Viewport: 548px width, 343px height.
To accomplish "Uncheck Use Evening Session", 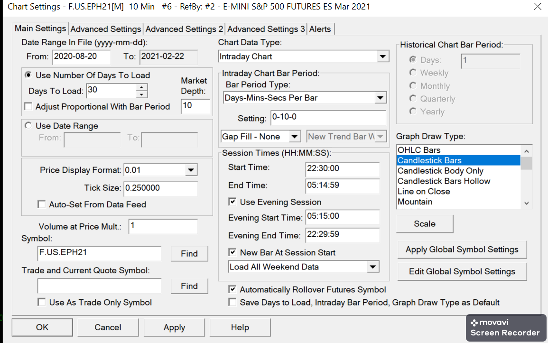I will (x=232, y=202).
